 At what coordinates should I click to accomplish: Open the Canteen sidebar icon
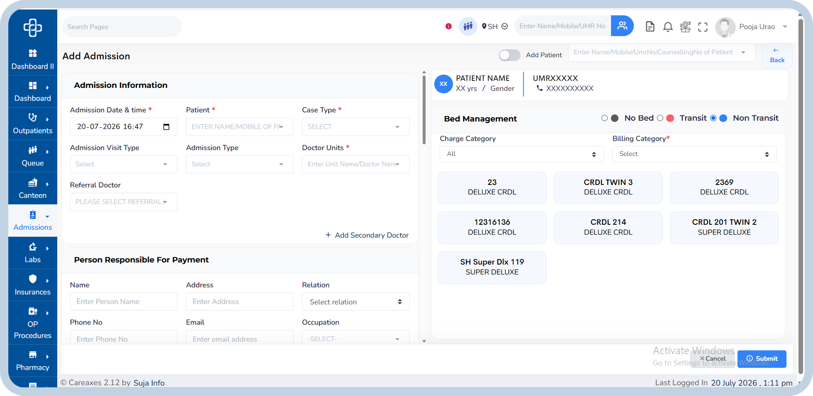(32, 182)
